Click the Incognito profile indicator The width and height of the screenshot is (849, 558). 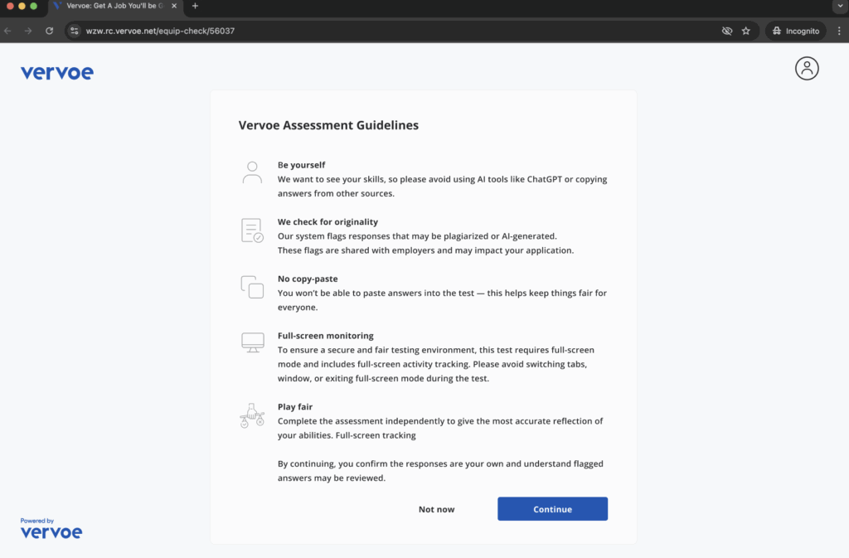795,31
